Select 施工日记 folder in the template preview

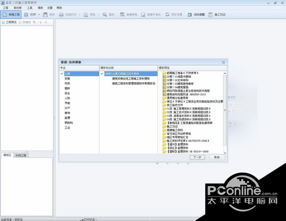[x=172, y=126]
